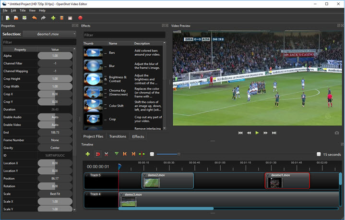This screenshot has height=220, width=345.
Task: Add a new track with green plus
Action: tap(88, 154)
